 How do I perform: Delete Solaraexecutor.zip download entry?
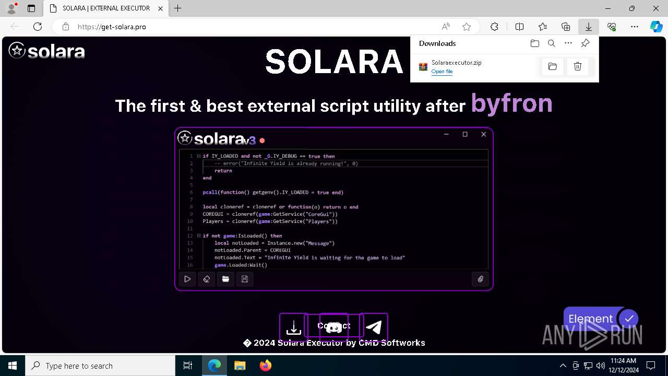pyautogui.click(x=578, y=66)
